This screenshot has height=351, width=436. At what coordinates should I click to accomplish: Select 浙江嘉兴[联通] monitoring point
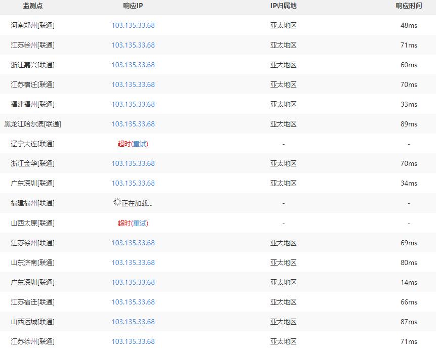click(x=33, y=65)
